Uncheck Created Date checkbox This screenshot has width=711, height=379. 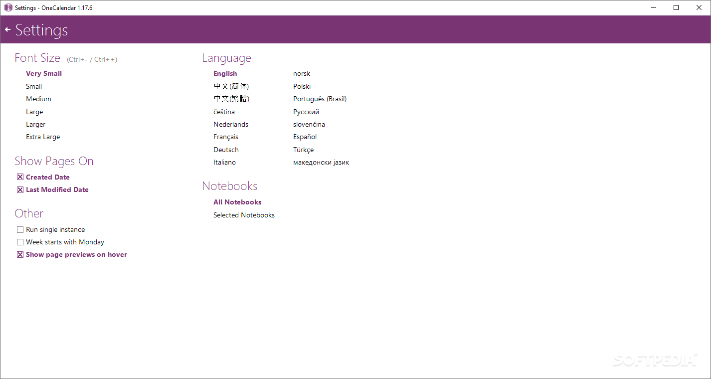(x=20, y=177)
